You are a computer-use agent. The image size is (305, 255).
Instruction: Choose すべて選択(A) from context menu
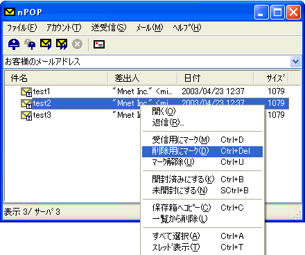tap(202, 236)
